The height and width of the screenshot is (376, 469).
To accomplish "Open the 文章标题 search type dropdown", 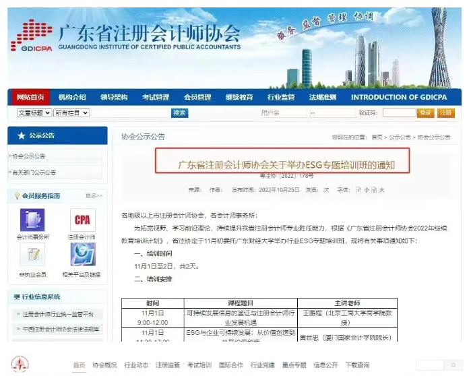I will tap(34, 113).
